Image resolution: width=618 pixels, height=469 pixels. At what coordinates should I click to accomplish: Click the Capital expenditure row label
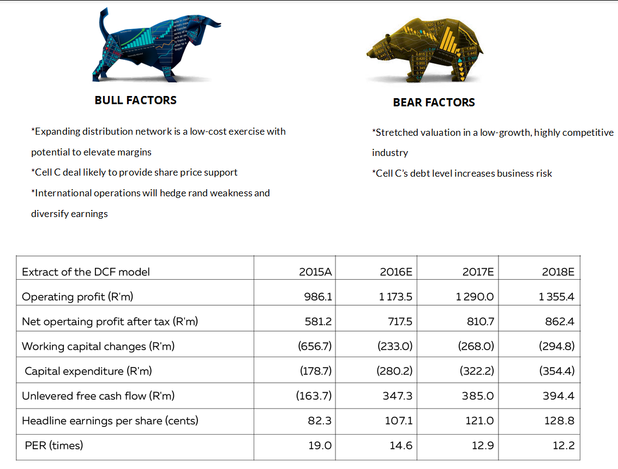(x=88, y=371)
